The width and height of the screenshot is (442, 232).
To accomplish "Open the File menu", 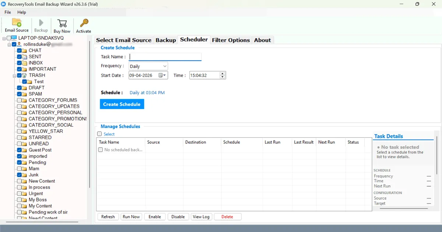I will click(x=8, y=12).
